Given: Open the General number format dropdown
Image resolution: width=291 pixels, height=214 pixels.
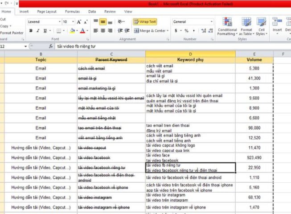Looking at the screenshot, I should click(x=212, y=22).
